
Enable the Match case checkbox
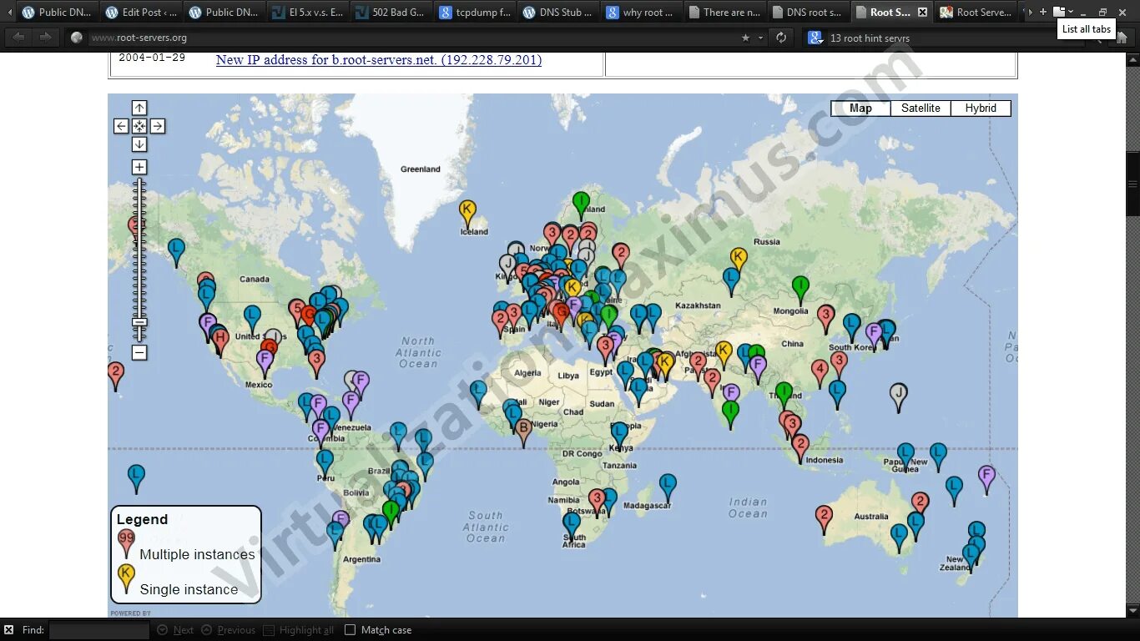[x=351, y=630]
